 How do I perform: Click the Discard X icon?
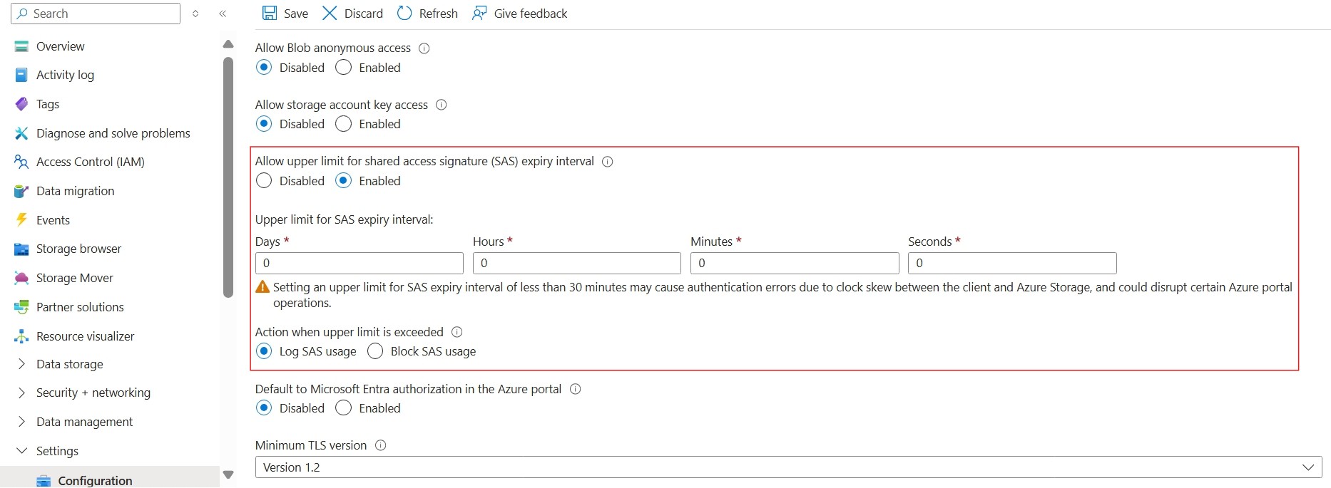[x=330, y=13]
